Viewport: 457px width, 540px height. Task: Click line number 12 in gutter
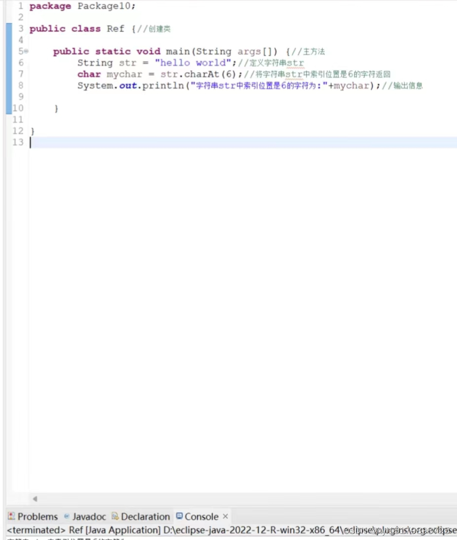[18, 131]
